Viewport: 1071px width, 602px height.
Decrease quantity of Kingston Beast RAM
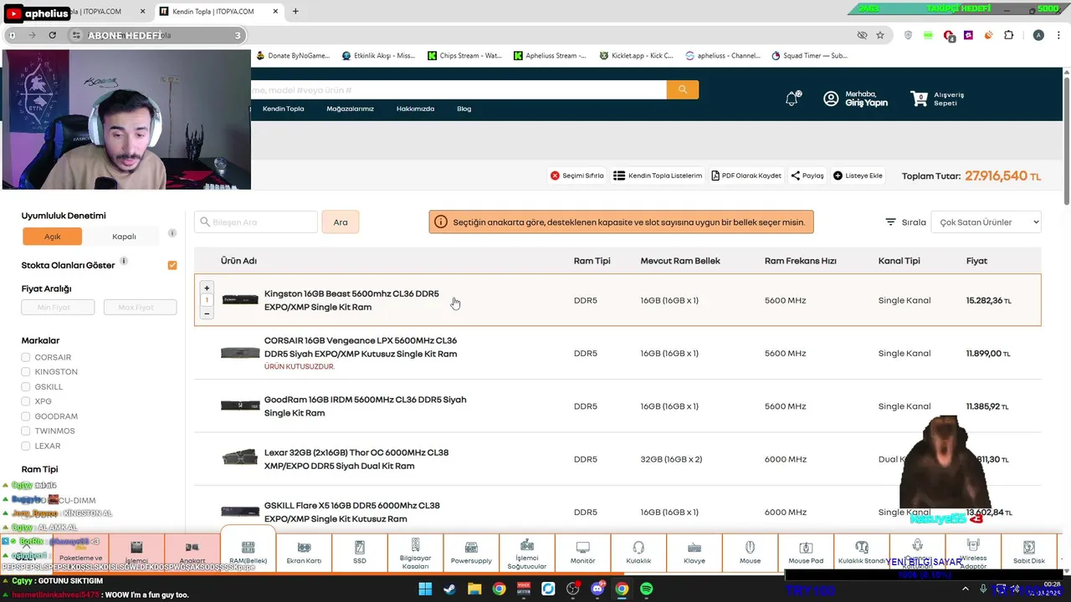(x=207, y=313)
